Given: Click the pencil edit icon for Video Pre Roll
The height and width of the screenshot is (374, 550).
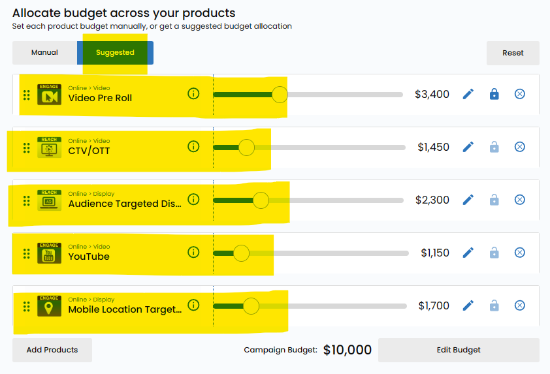Looking at the screenshot, I should (x=468, y=94).
